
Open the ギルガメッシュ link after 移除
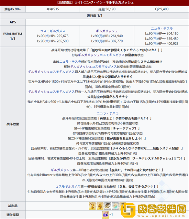(x=81, y=67)
